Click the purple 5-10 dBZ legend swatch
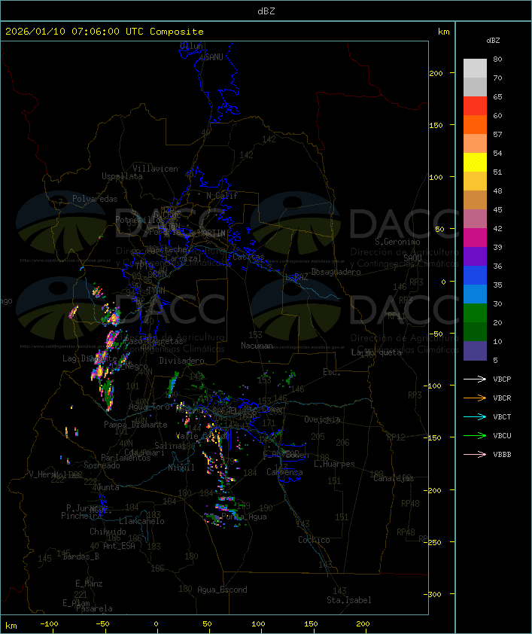Viewport: 532px width, 634px height. pyautogui.click(x=475, y=351)
